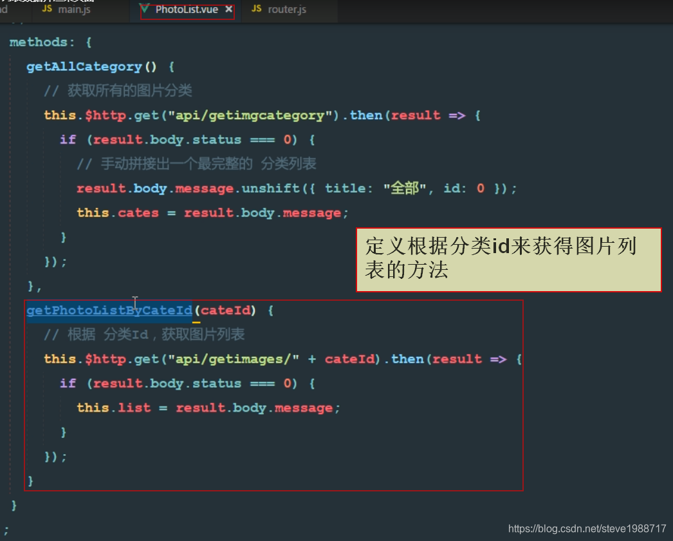Click the JS icon of main.js tab
This screenshot has height=541, width=673.
tap(47, 8)
